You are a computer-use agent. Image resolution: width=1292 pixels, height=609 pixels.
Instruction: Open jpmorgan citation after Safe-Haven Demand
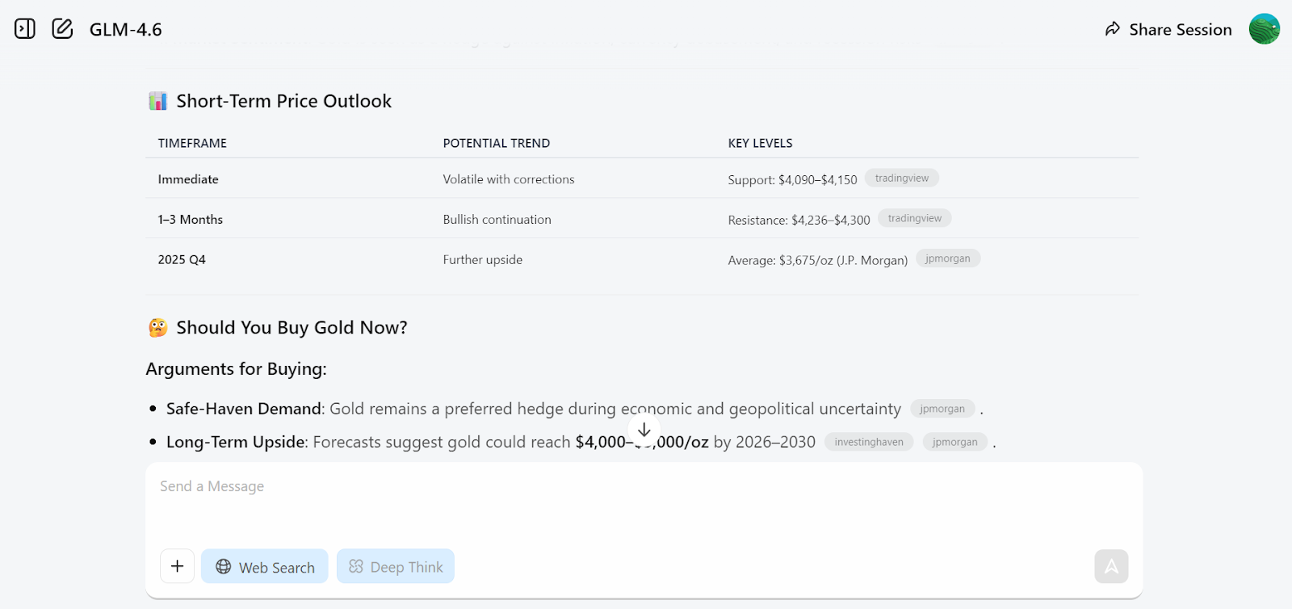pyautogui.click(x=942, y=409)
